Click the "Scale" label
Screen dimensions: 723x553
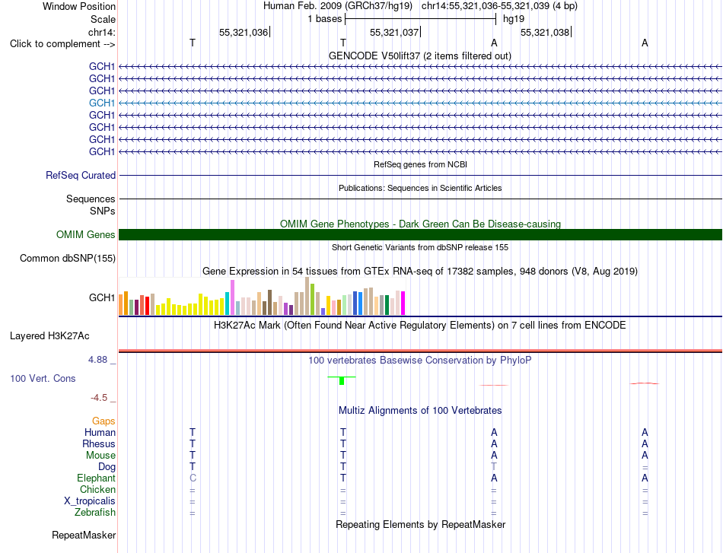pos(103,19)
